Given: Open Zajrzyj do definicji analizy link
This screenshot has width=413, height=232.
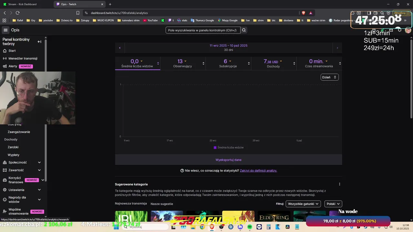Looking at the screenshot, I should (x=258, y=170).
